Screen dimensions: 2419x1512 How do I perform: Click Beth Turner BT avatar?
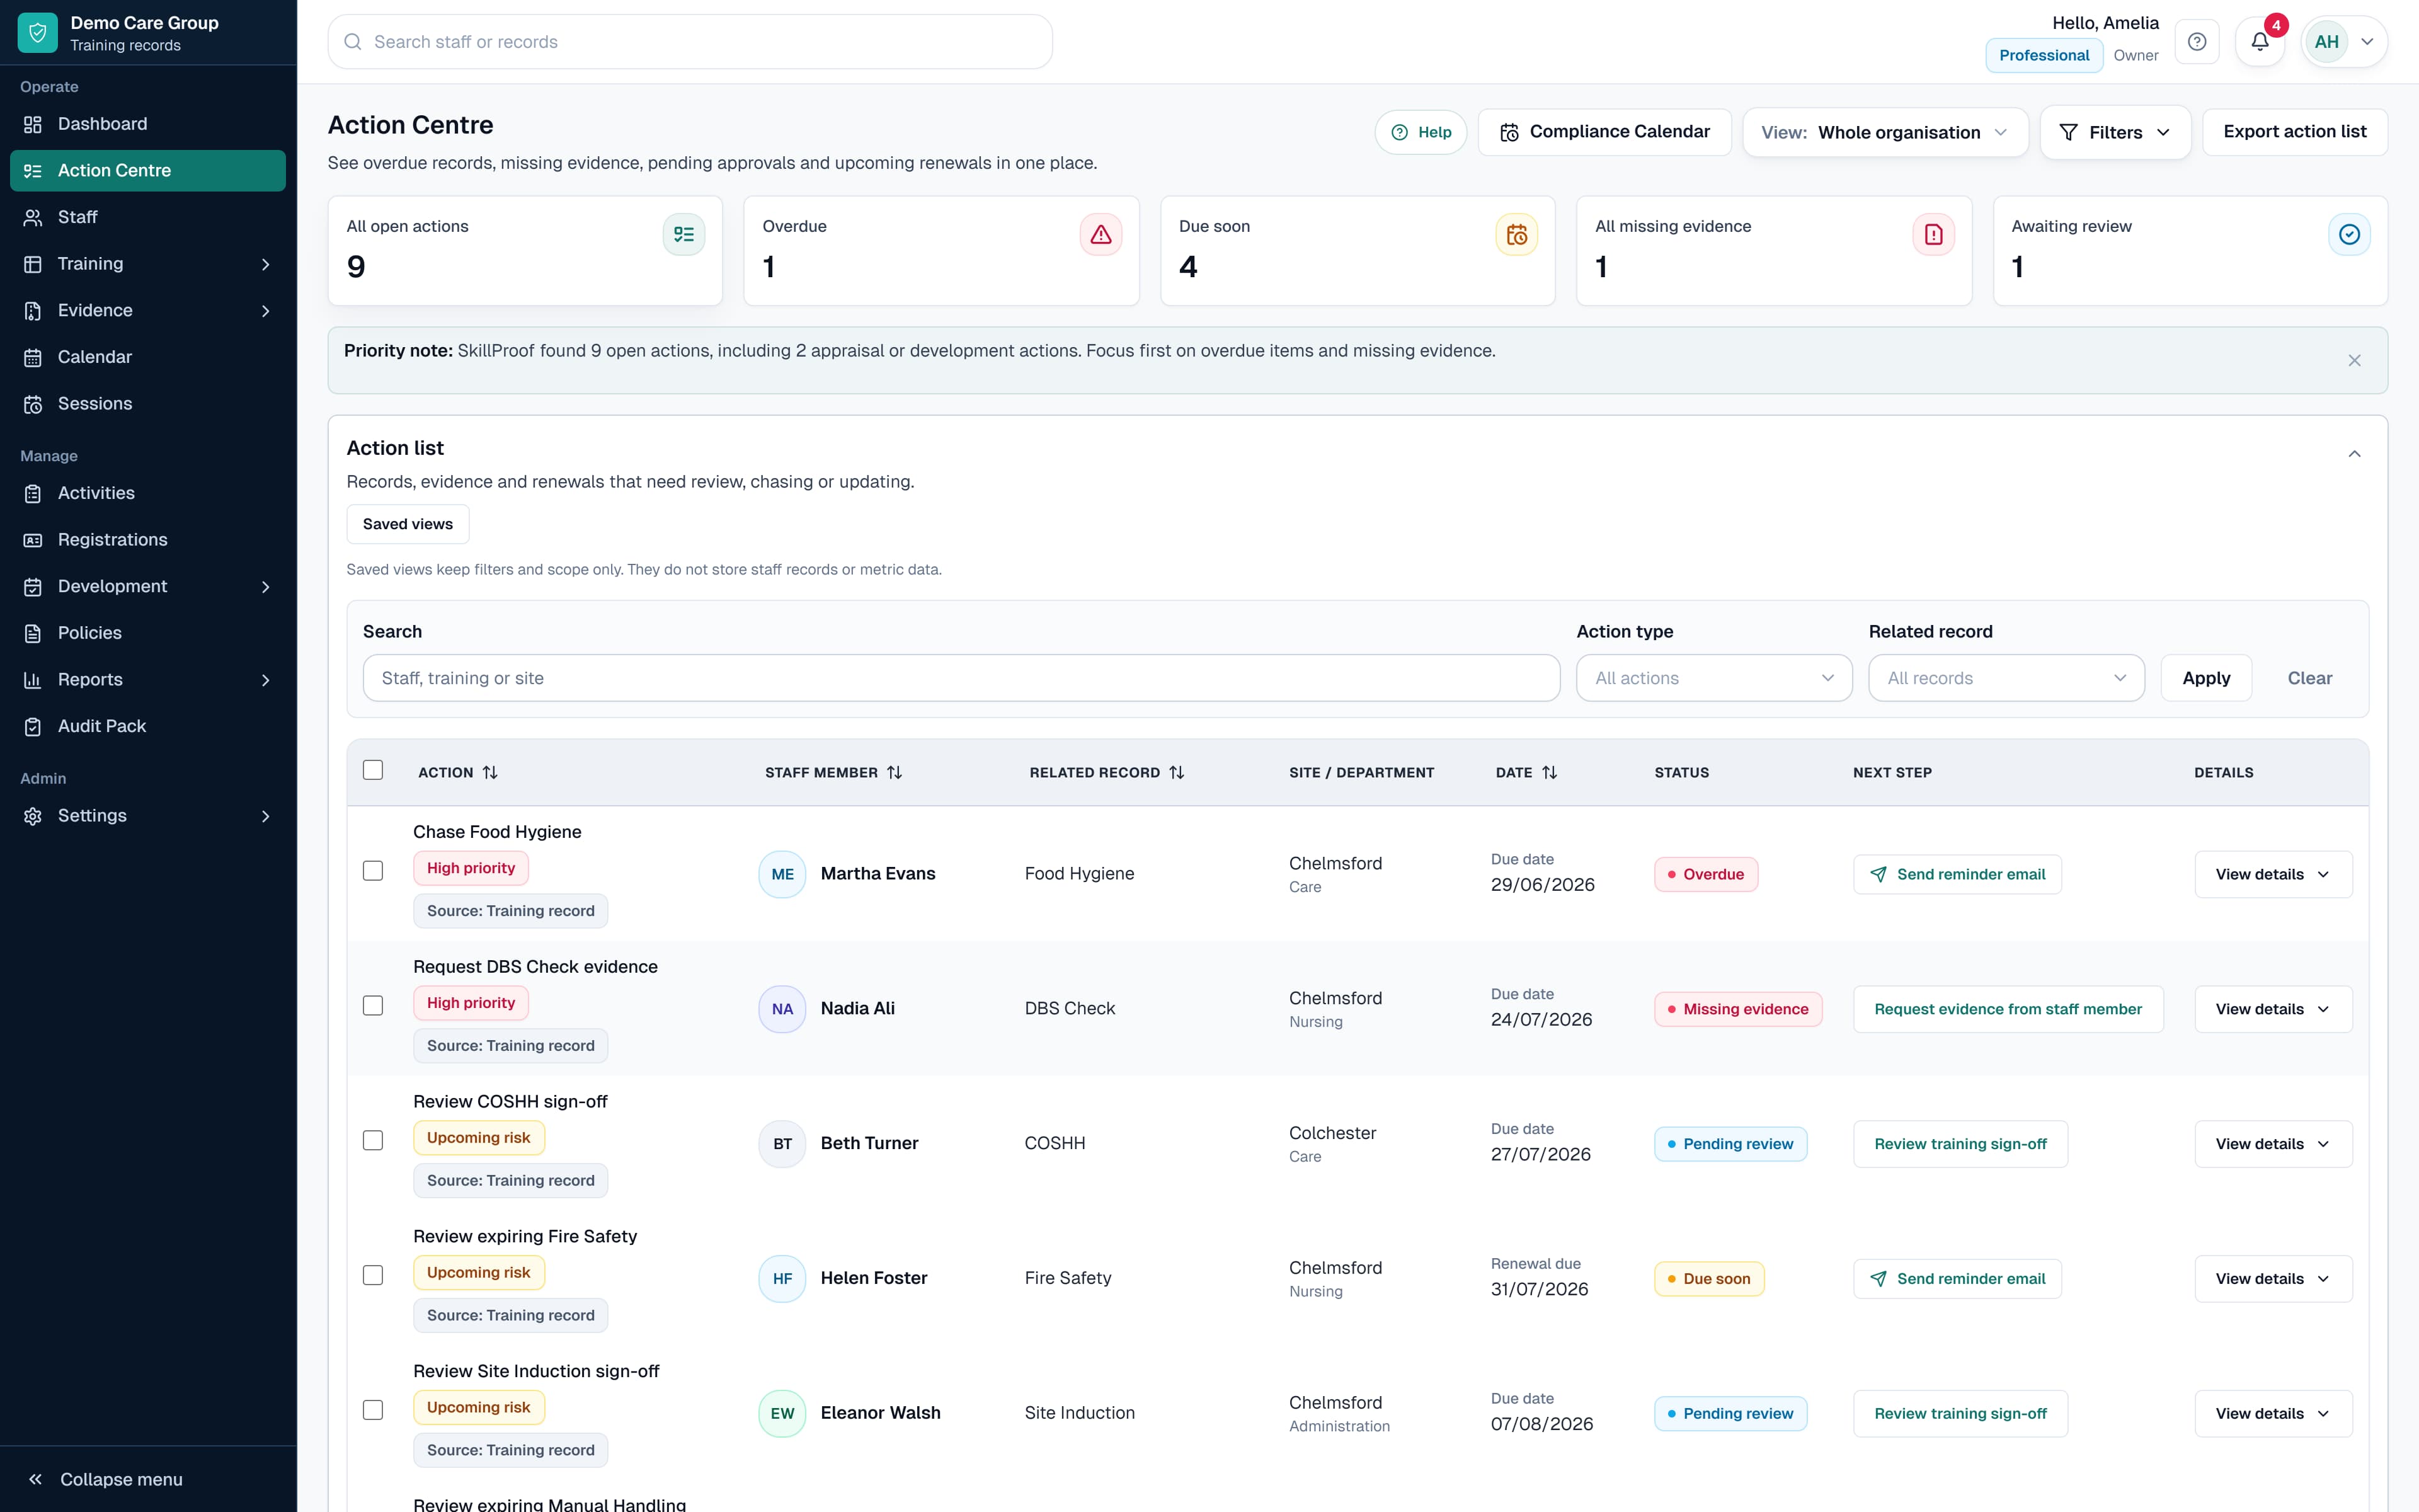pos(782,1144)
